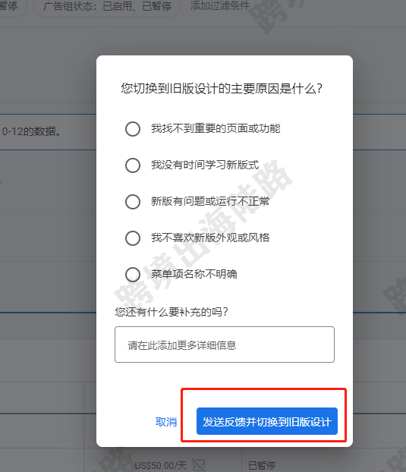Click the dialog heading 您切换到旧版设计的主要原因是什么
Viewport: 406px width, 472px height.
(222, 89)
